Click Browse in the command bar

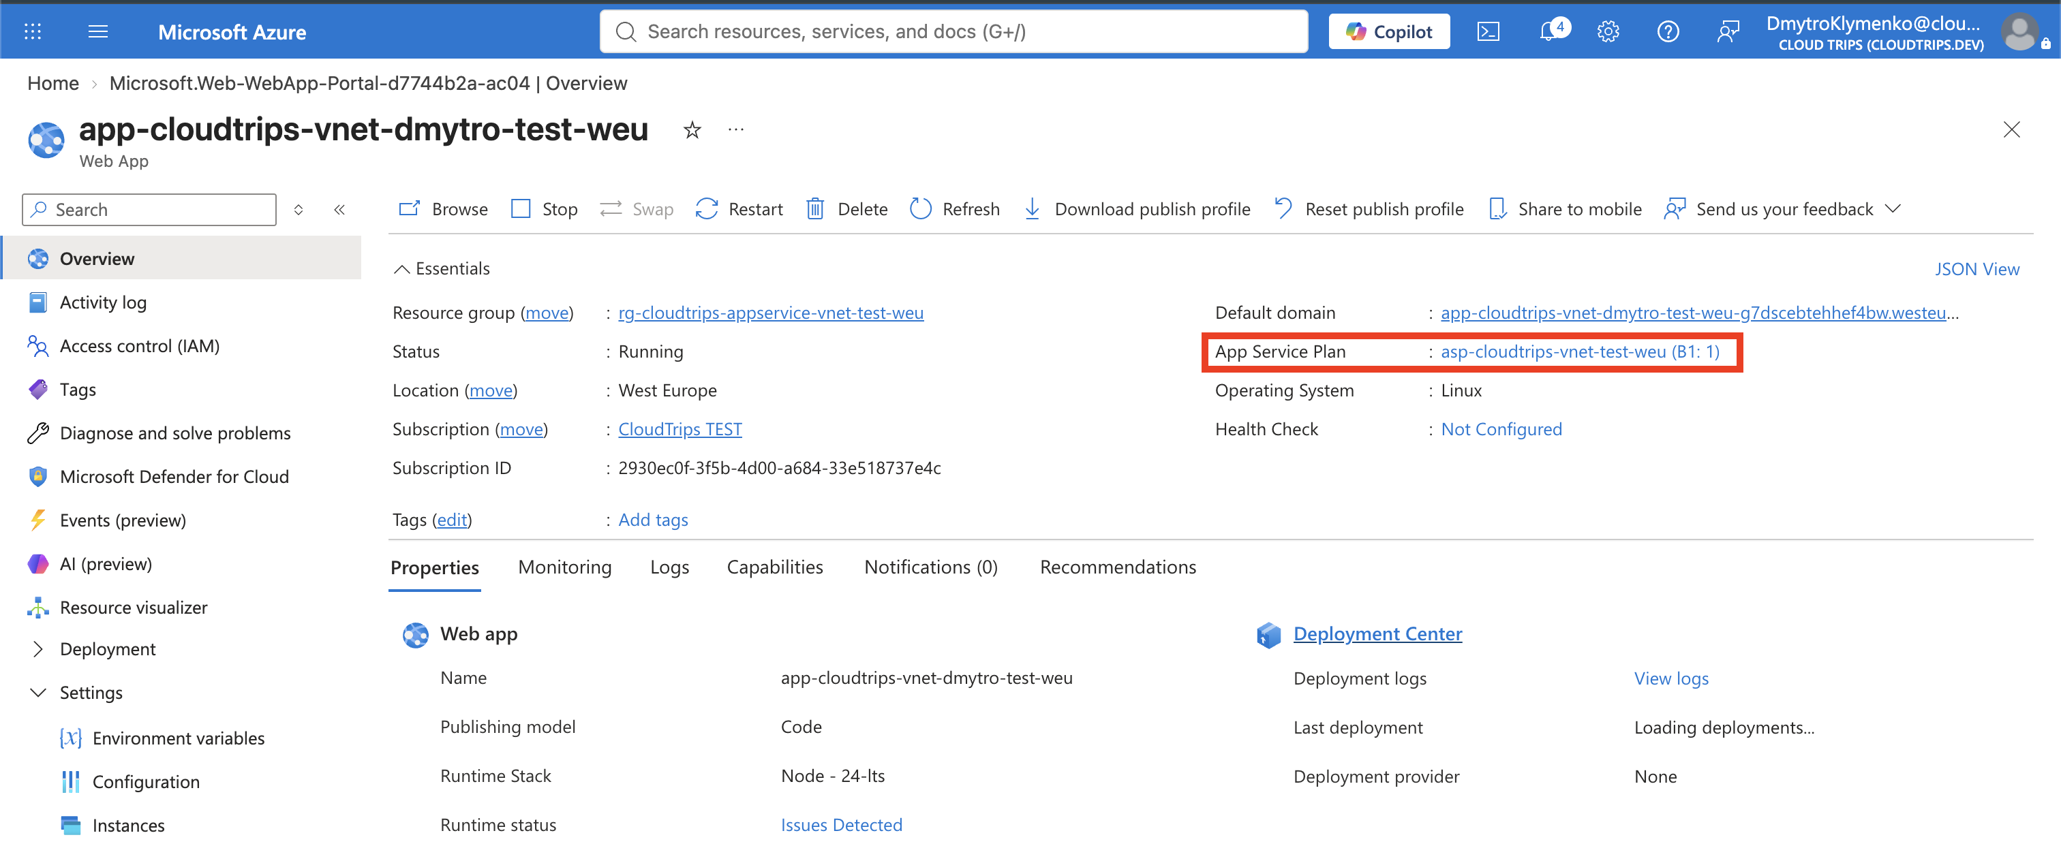[x=443, y=208]
